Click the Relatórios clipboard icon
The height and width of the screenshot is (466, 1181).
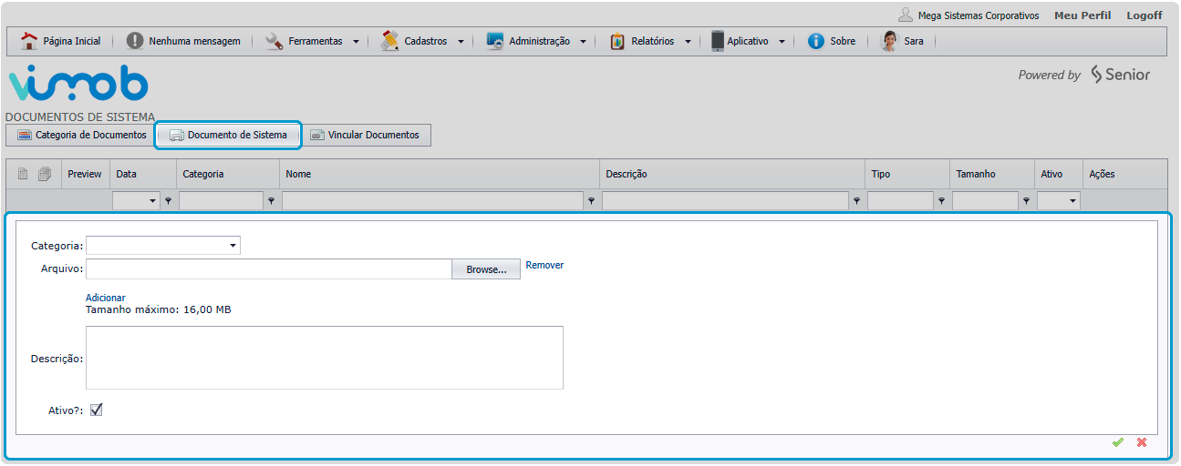617,41
